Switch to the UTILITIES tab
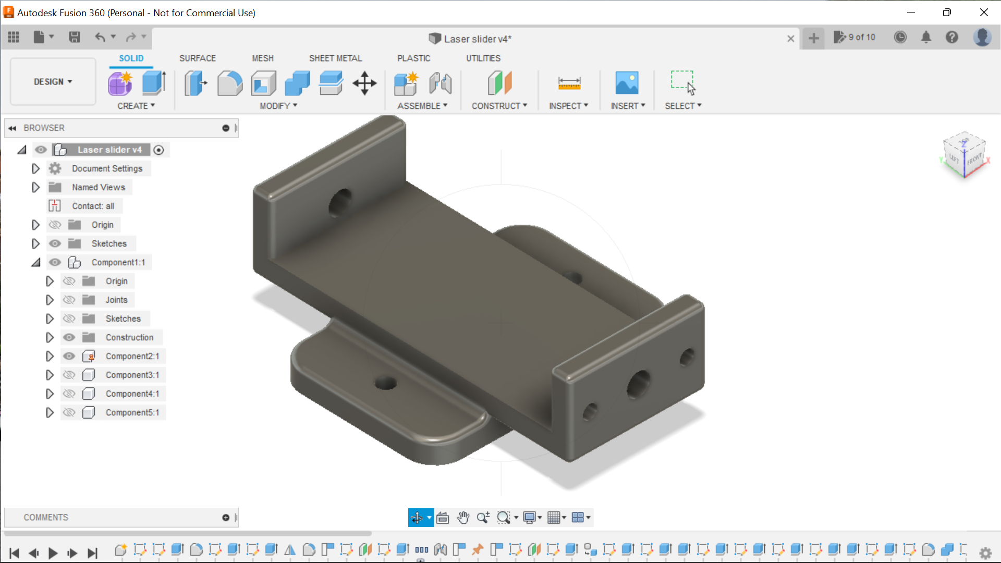1001x563 pixels. 483,58
